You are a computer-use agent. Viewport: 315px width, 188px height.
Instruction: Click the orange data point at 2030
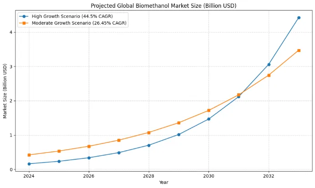(x=209, y=110)
